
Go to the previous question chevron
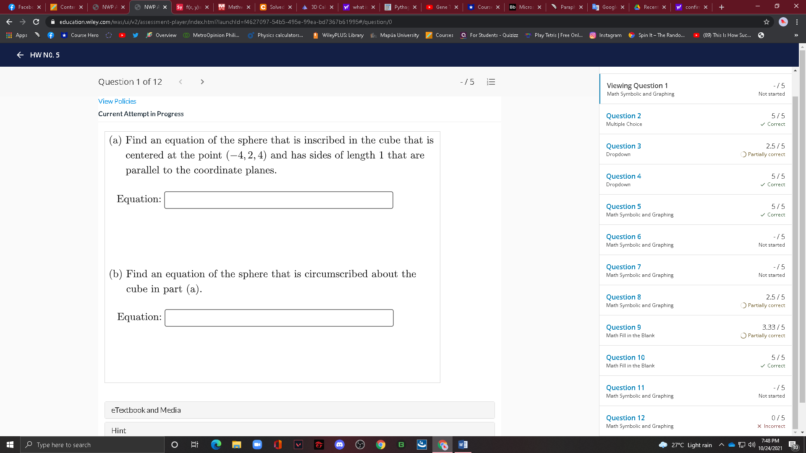(x=181, y=82)
